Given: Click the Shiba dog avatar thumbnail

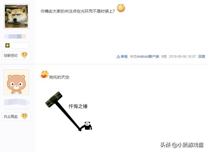Looking at the screenshot, I should coord(16,16).
